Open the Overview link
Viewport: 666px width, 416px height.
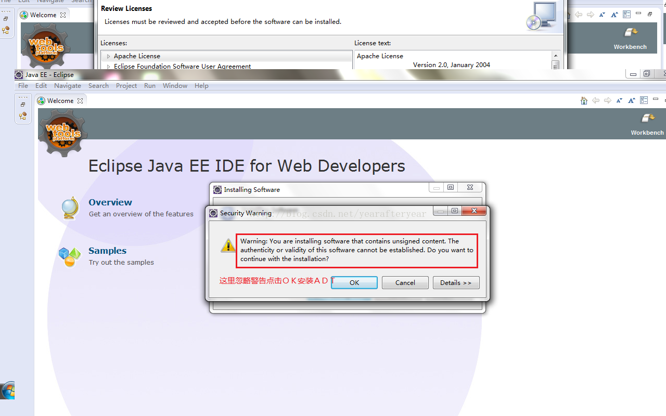110,202
